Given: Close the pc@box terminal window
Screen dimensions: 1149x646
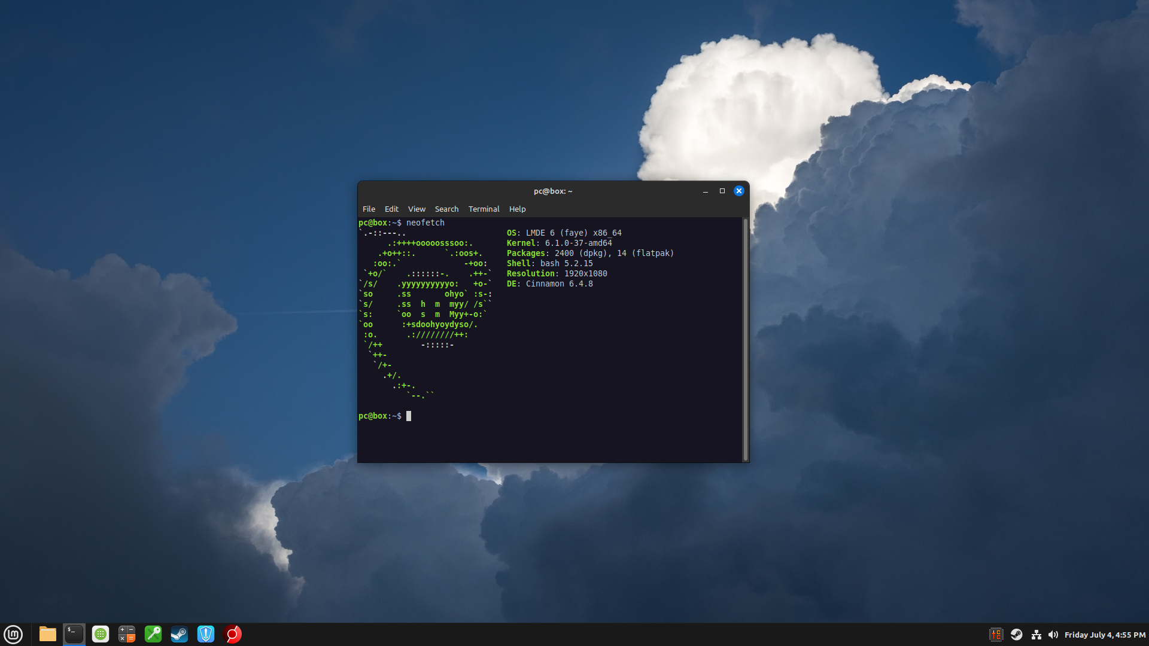Looking at the screenshot, I should (x=739, y=191).
